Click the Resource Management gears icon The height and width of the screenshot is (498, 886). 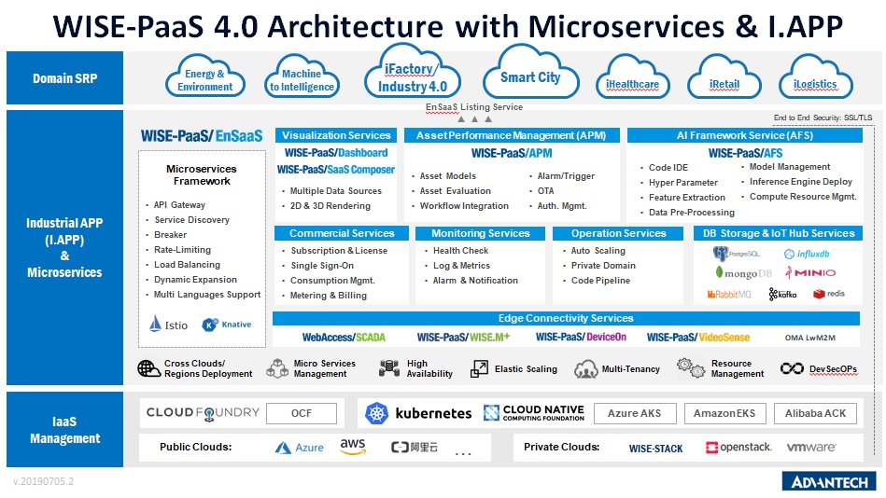691,368
